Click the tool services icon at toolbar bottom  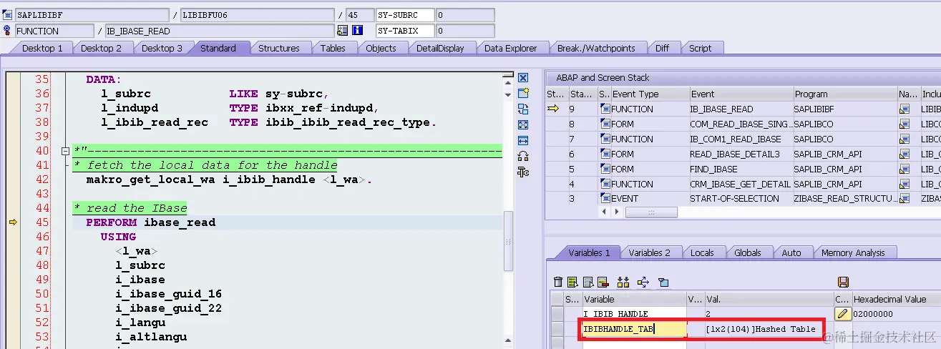point(523,172)
